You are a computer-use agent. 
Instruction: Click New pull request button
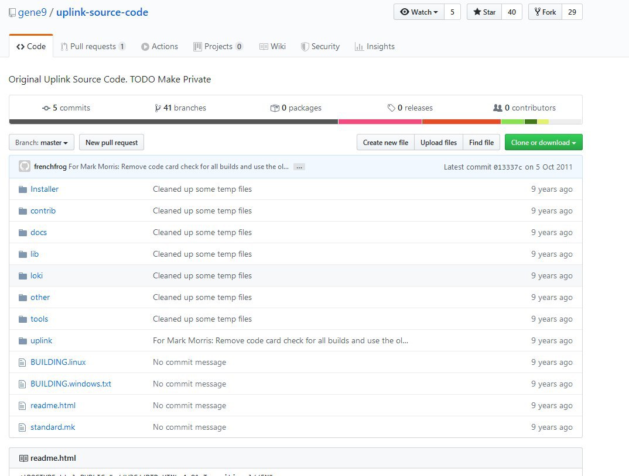tap(111, 142)
